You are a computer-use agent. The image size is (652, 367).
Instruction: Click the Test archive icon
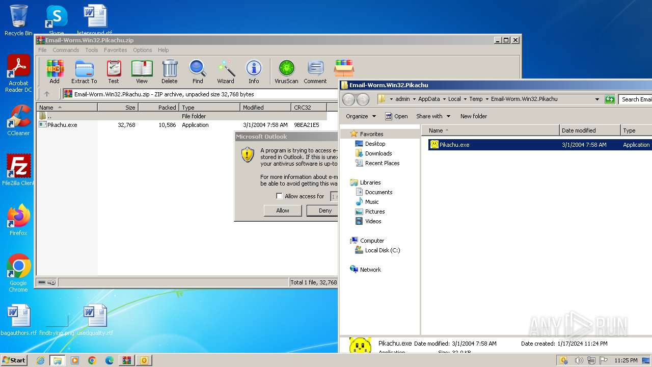coord(114,71)
